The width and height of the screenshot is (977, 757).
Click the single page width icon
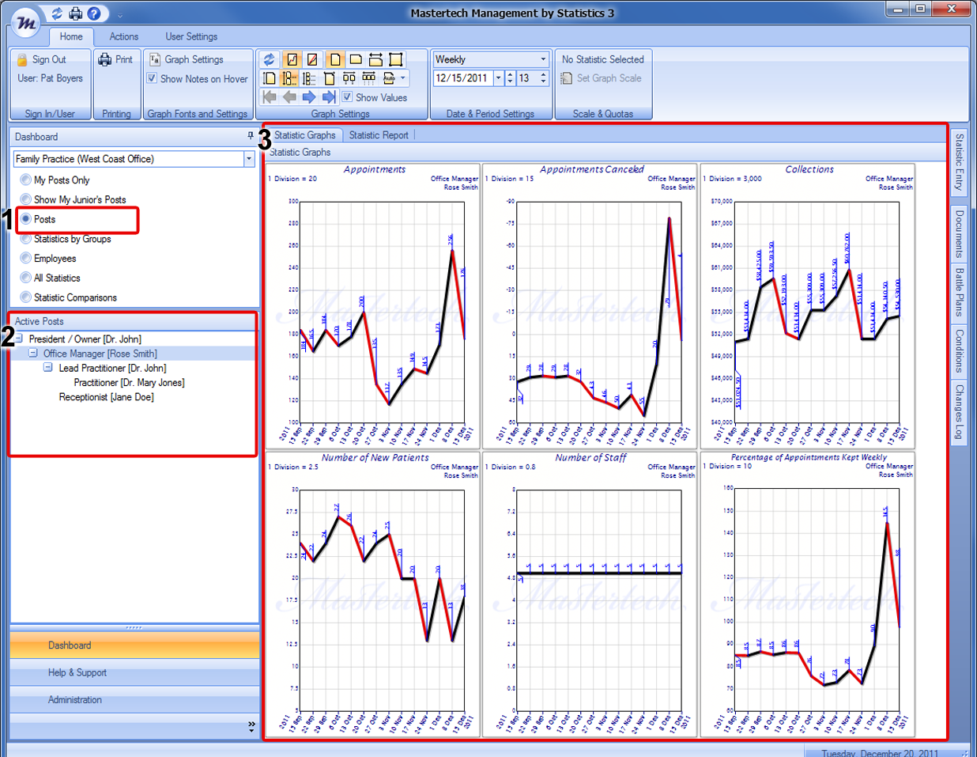click(330, 78)
